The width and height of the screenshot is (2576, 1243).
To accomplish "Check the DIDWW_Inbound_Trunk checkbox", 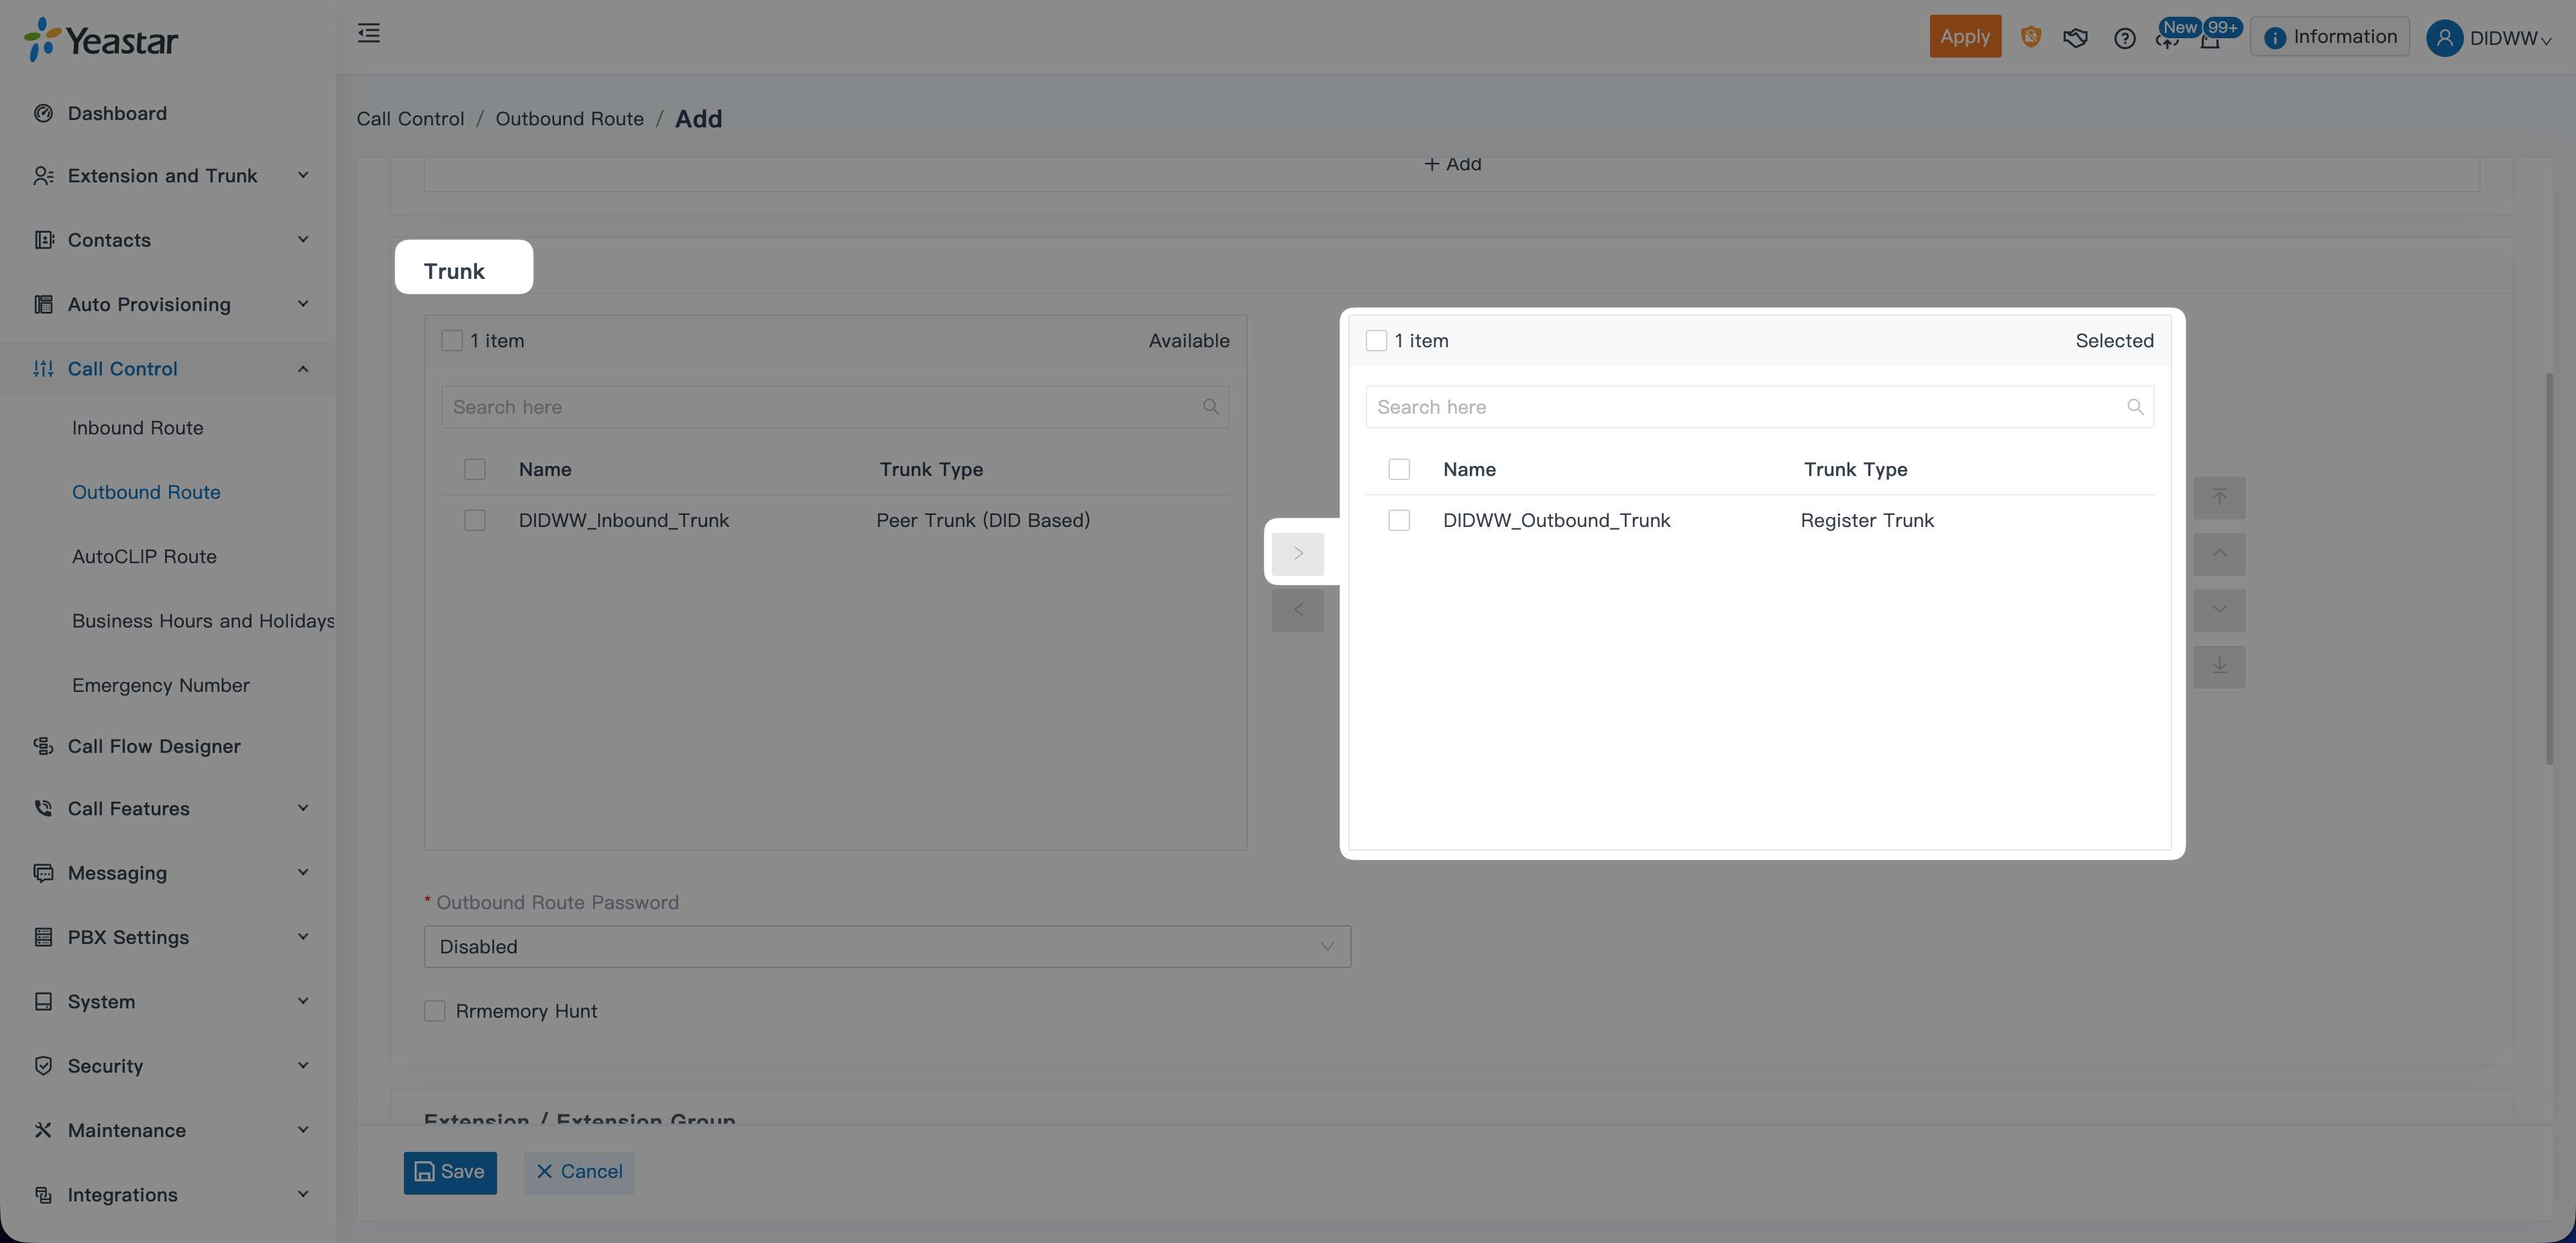I will click(x=475, y=520).
